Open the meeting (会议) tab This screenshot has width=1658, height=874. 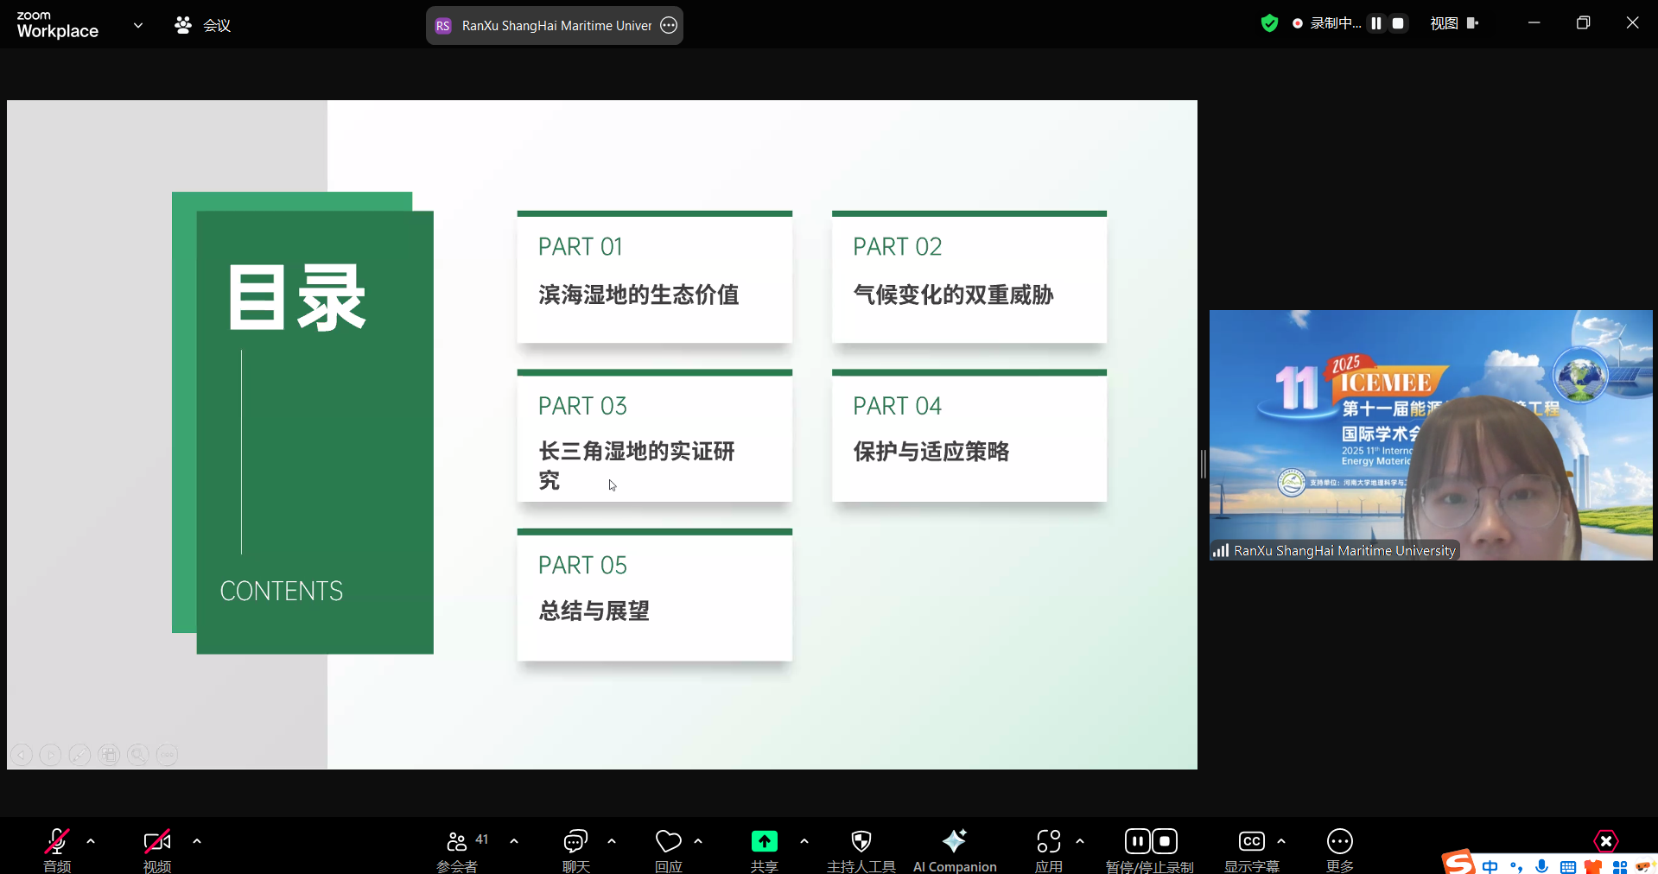[x=203, y=25]
